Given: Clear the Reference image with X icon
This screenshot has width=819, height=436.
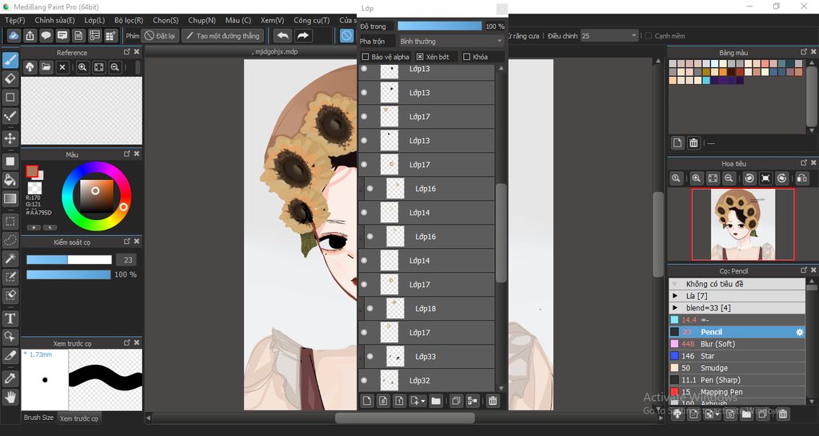Looking at the screenshot, I should (x=62, y=67).
